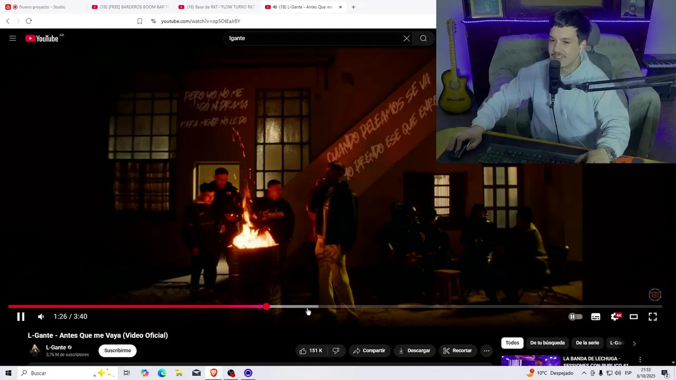Image resolution: width=676 pixels, height=380 pixels.
Task: Open the player settings gear
Action: tap(615, 317)
